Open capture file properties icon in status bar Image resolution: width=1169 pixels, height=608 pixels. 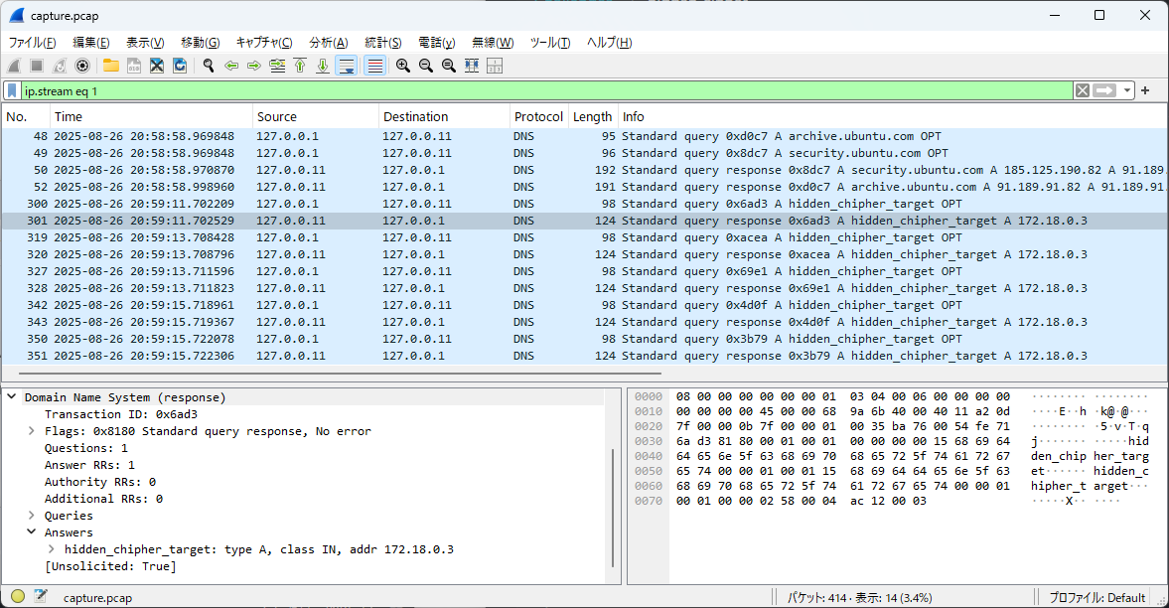coord(41,596)
